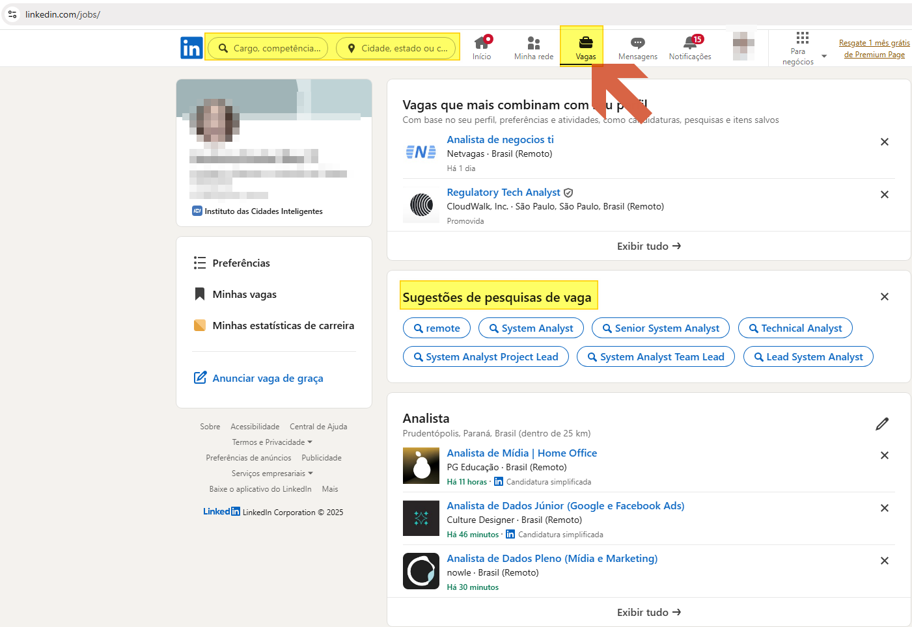The width and height of the screenshot is (912, 627).
Task: Open Vagas briefcase icon
Action: point(585,48)
